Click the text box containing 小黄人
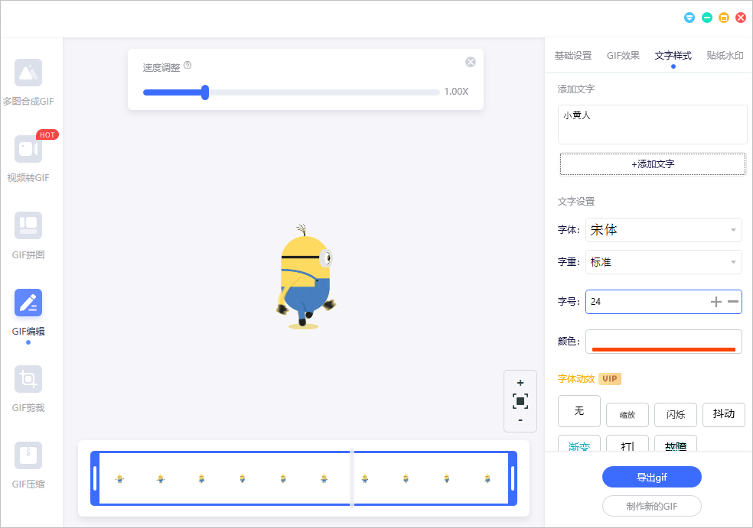The width and height of the screenshot is (753, 528). 652,125
